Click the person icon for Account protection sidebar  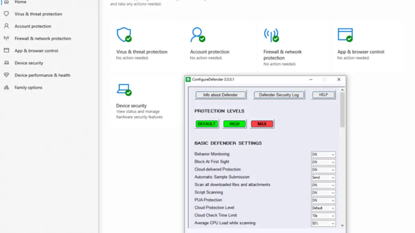[6, 26]
